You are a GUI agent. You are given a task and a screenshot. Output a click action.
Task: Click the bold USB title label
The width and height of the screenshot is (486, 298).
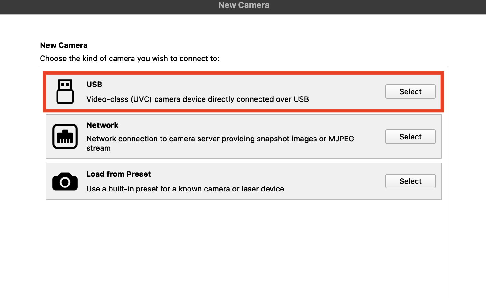[94, 85]
